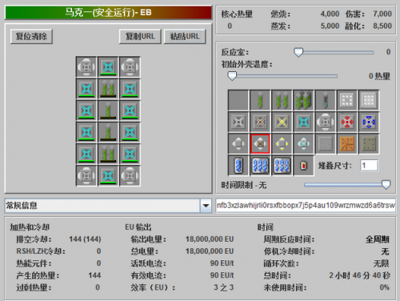
Task: Click the 粘贴URL button
Action: click(185, 37)
